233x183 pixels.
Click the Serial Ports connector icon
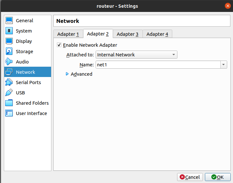tap(9, 82)
